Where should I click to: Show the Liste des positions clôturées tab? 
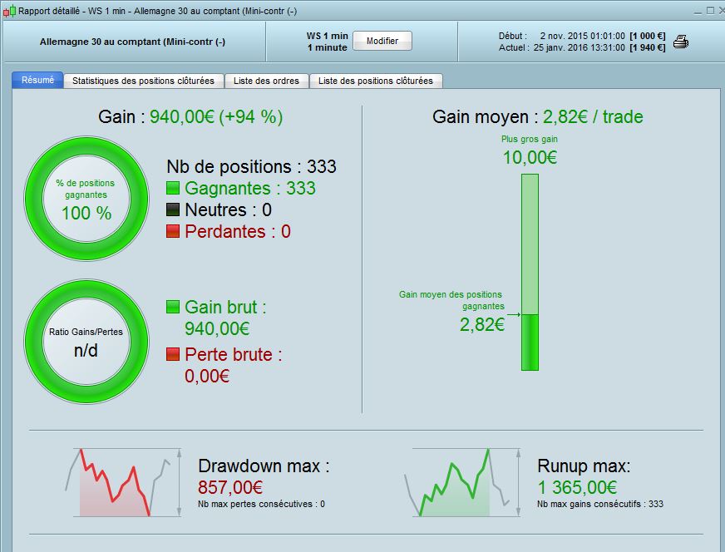click(x=376, y=81)
